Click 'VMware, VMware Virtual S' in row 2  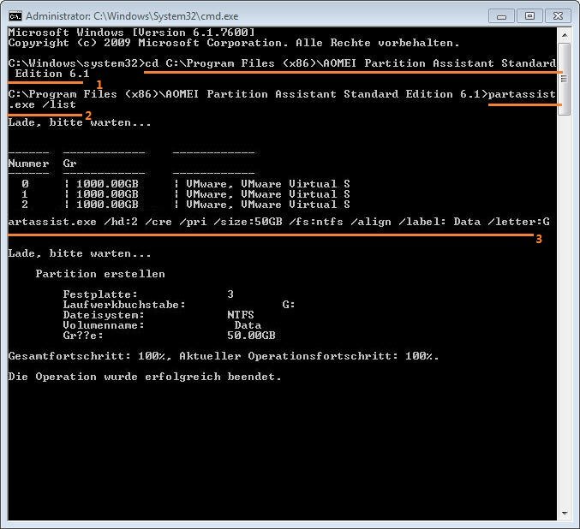[268, 205]
